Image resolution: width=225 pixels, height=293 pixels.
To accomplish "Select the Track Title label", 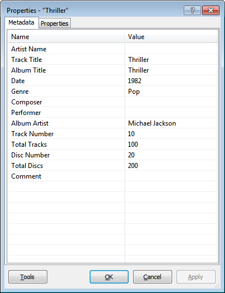I will (27, 60).
